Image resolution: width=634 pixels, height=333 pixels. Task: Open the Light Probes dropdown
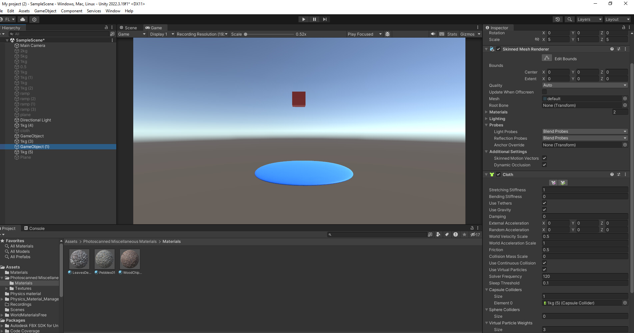pyautogui.click(x=585, y=131)
